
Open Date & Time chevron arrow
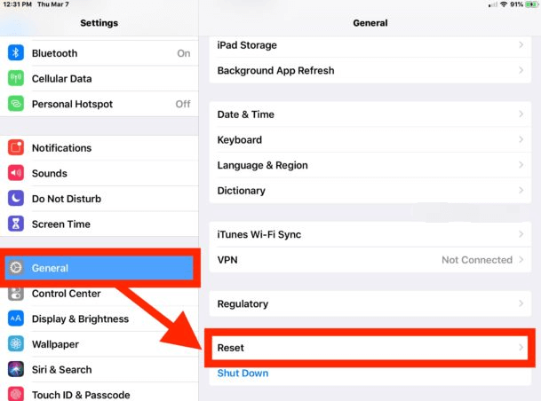(521, 114)
